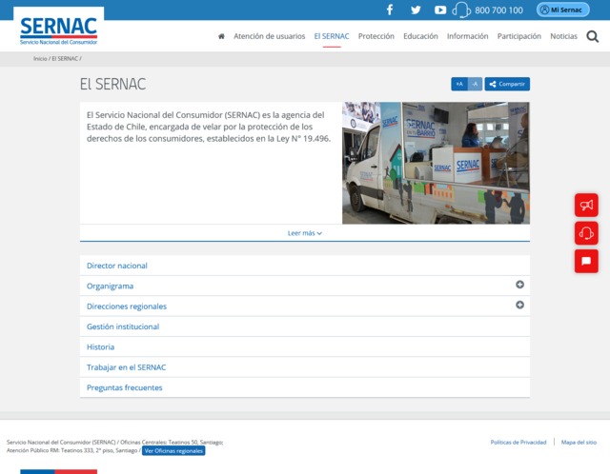Expand text with Leer más

(x=305, y=232)
